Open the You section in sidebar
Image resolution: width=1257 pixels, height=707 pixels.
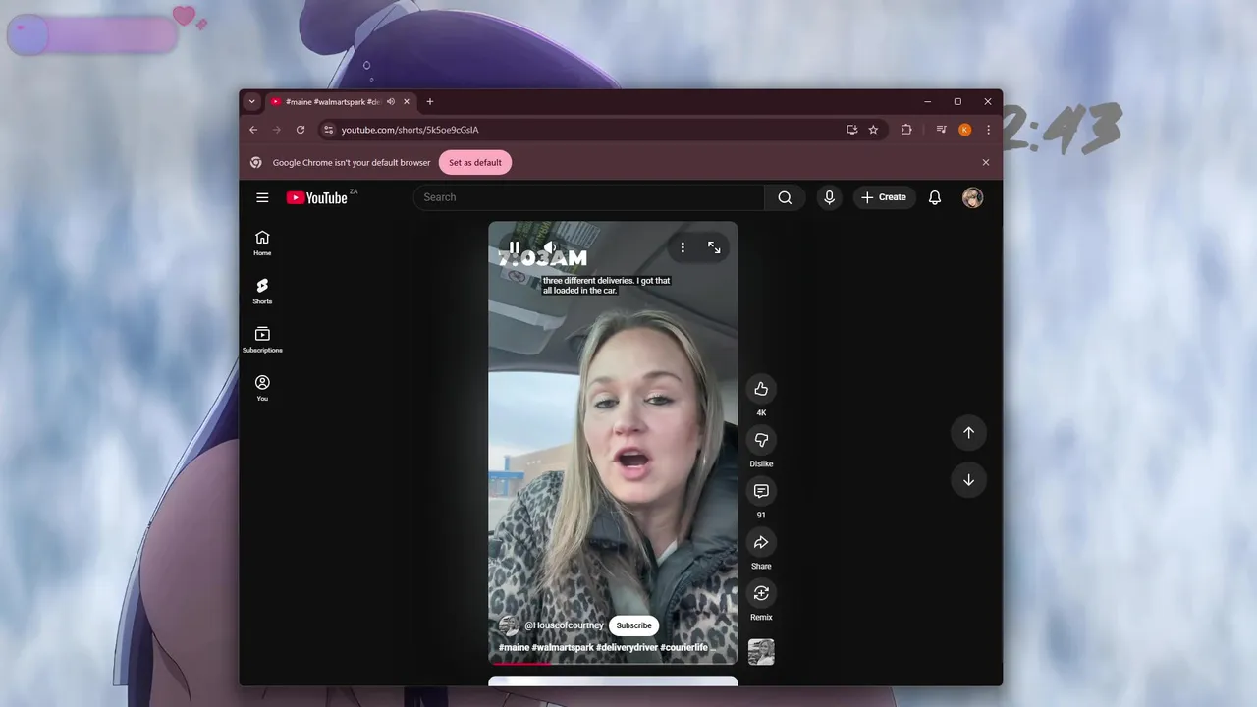pos(262,388)
